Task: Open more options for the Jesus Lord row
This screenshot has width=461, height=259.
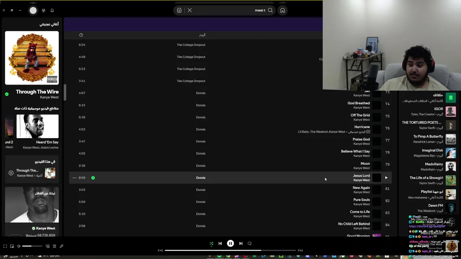Action: (x=74, y=178)
